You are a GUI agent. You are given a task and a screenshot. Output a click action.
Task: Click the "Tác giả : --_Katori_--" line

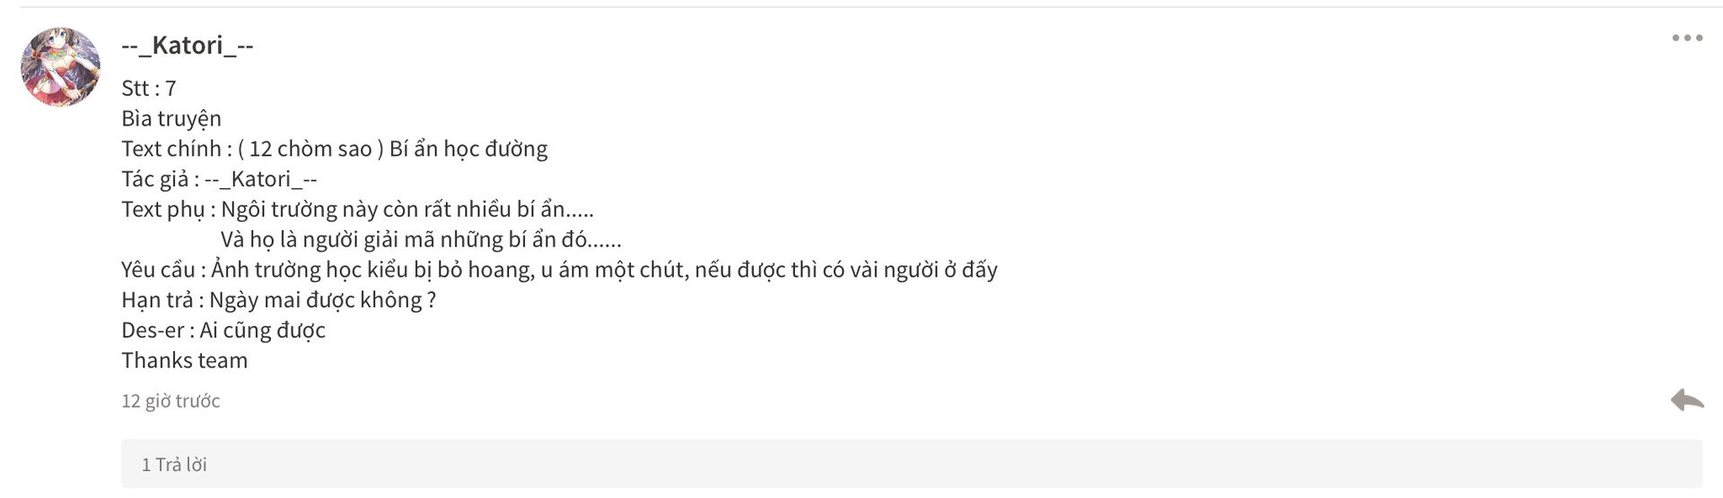(219, 179)
